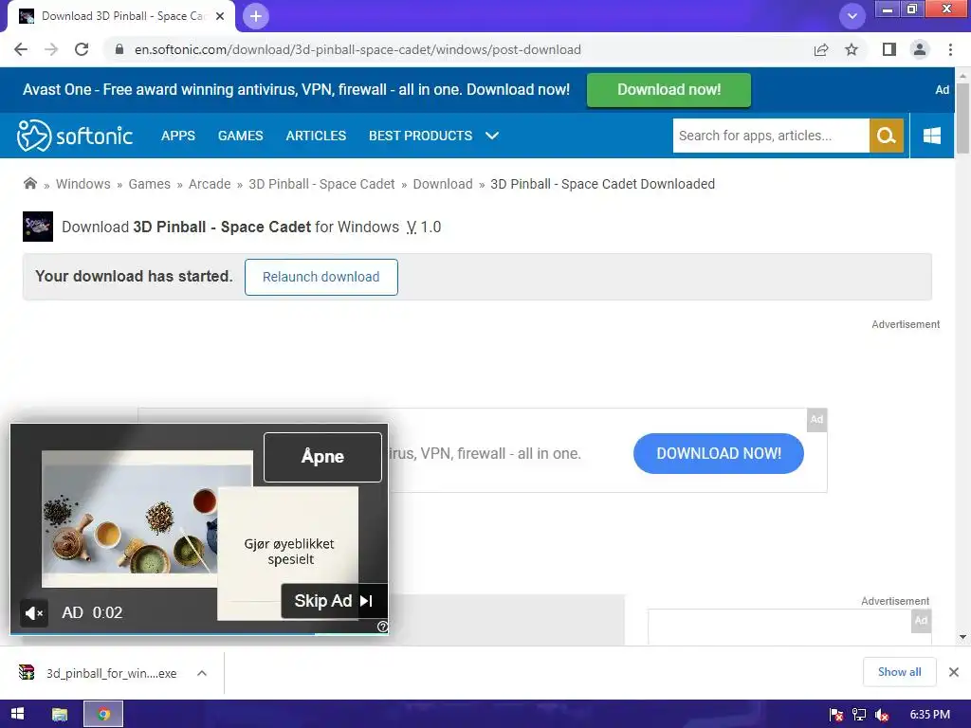Show all downloads
This screenshot has width=971, height=728.
899,672
